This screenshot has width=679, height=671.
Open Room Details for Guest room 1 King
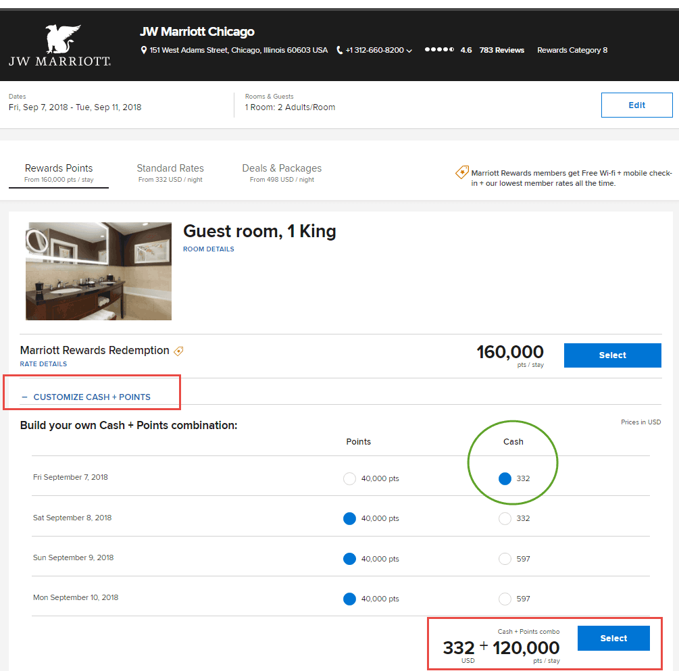209,249
